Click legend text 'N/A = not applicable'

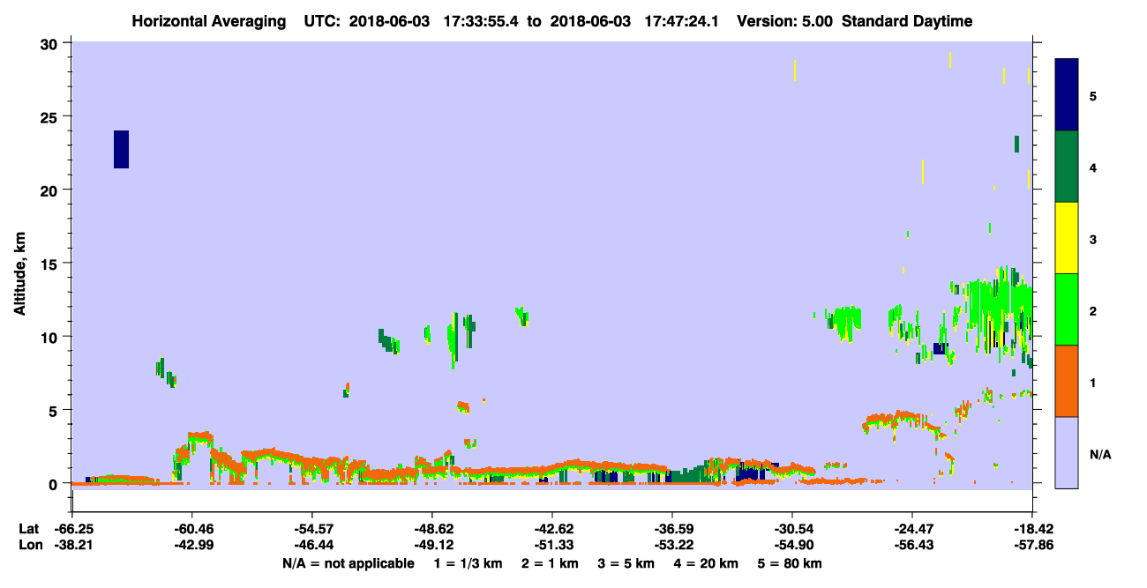coord(348,563)
